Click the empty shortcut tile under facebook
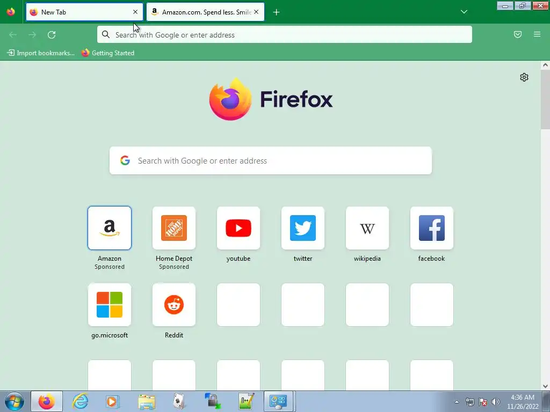The height and width of the screenshot is (412, 550). click(432, 305)
